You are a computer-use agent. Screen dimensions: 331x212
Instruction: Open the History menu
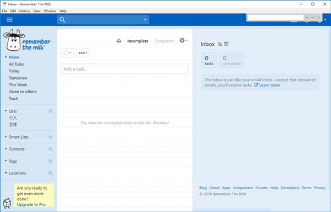click(24, 11)
